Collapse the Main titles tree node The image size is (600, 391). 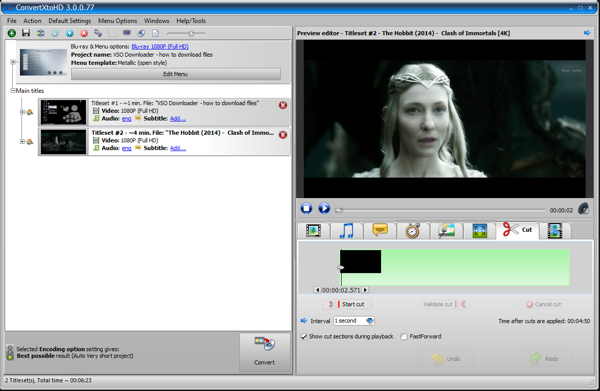point(13,91)
